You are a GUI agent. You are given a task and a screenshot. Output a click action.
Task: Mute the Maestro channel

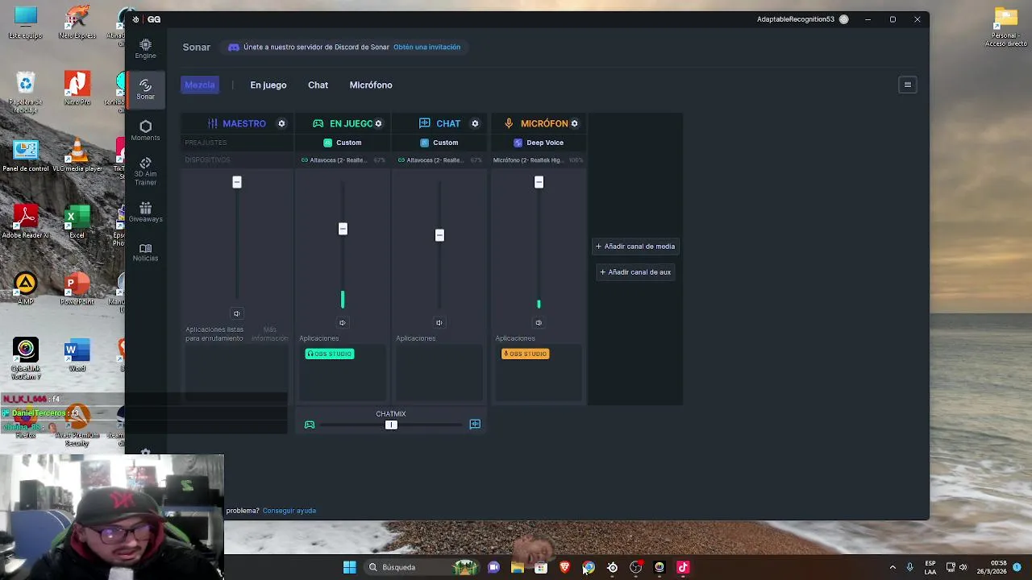point(236,313)
